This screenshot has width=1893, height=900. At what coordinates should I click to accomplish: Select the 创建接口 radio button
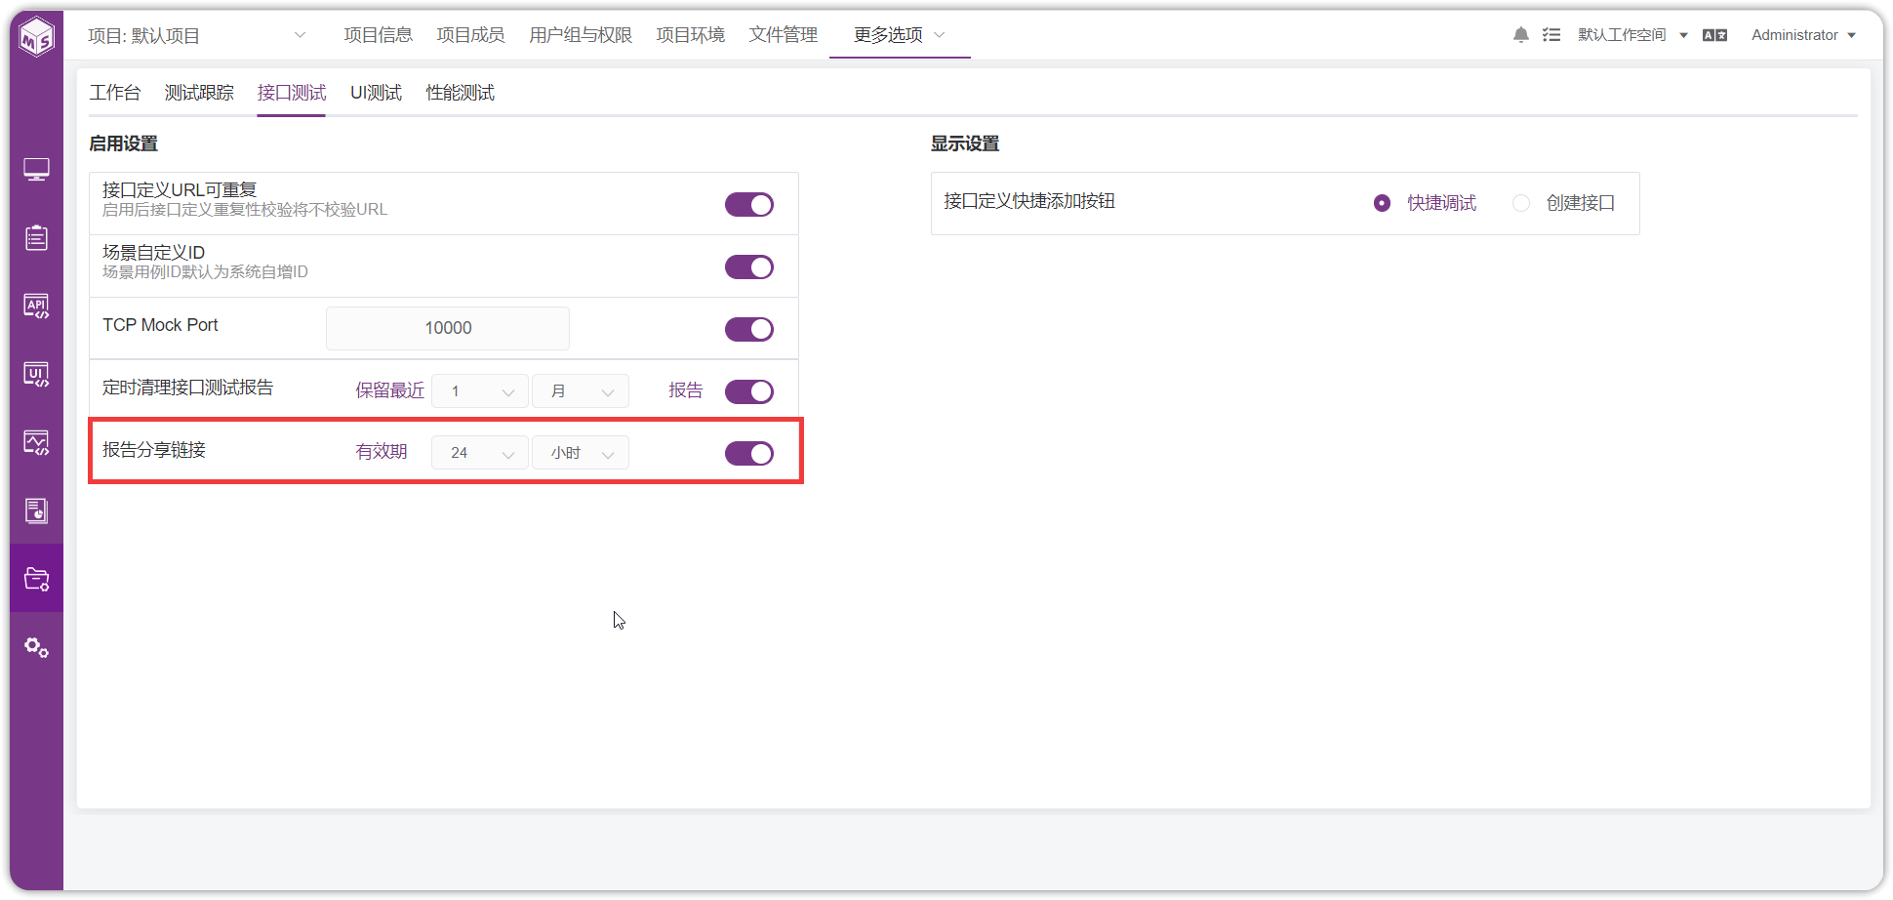(1521, 203)
